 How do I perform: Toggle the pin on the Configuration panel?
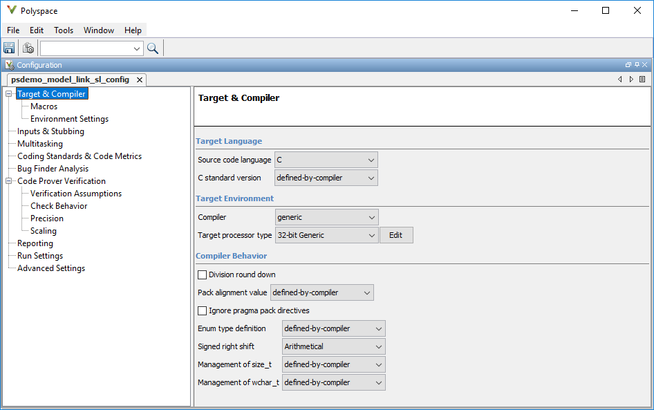[x=637, y=64]
